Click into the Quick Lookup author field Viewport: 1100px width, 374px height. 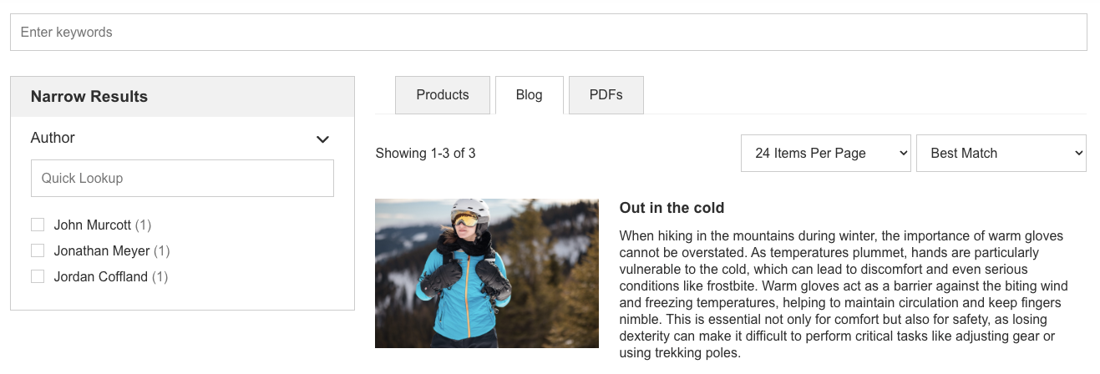[x=182, y=178]
